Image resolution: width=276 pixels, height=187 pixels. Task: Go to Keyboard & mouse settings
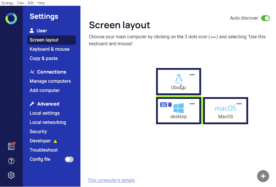[50, 49]
